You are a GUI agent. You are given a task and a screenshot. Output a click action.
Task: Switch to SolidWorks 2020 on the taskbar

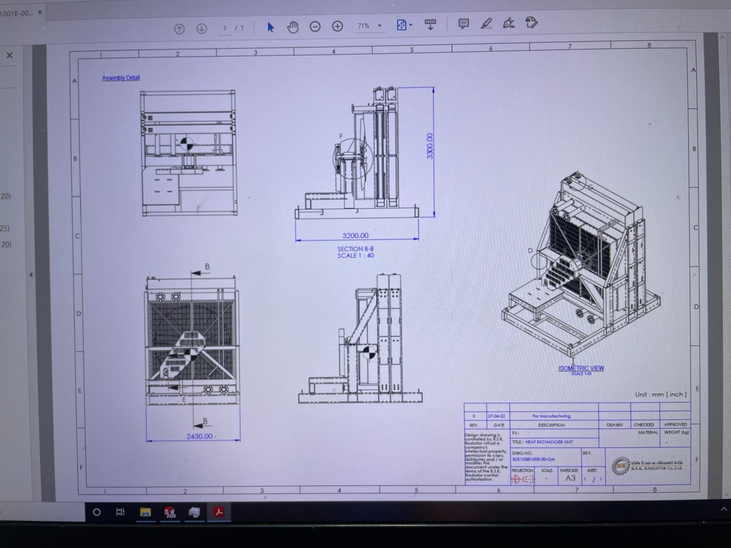(170, 512)
